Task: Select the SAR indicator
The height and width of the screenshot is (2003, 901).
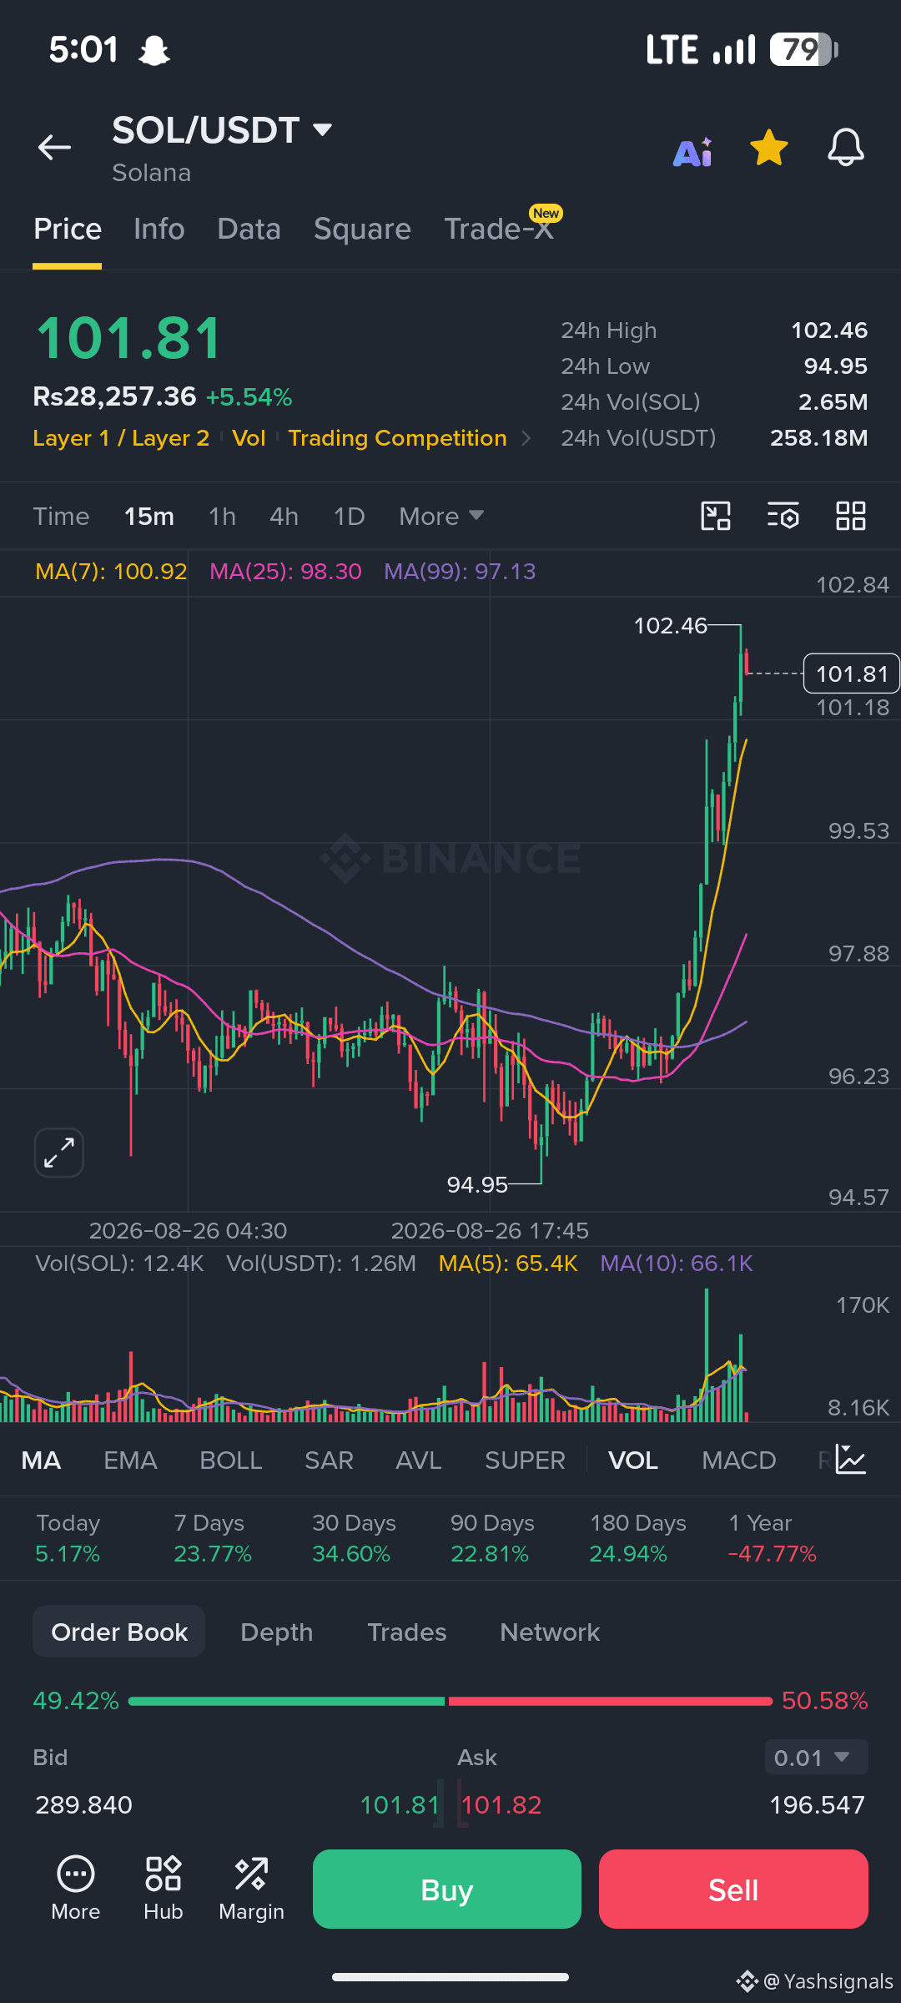Action: coord(329,1461)
